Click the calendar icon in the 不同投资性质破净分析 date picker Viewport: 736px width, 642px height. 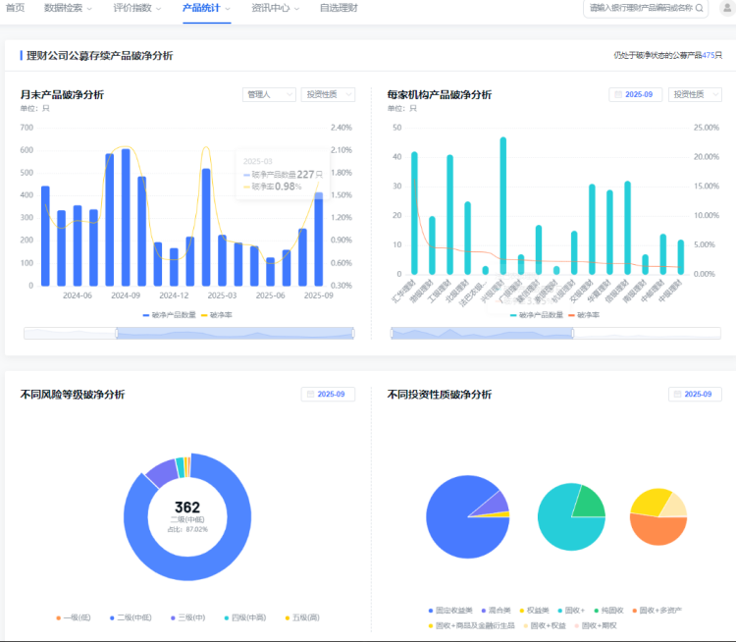(x=678, y=395)
